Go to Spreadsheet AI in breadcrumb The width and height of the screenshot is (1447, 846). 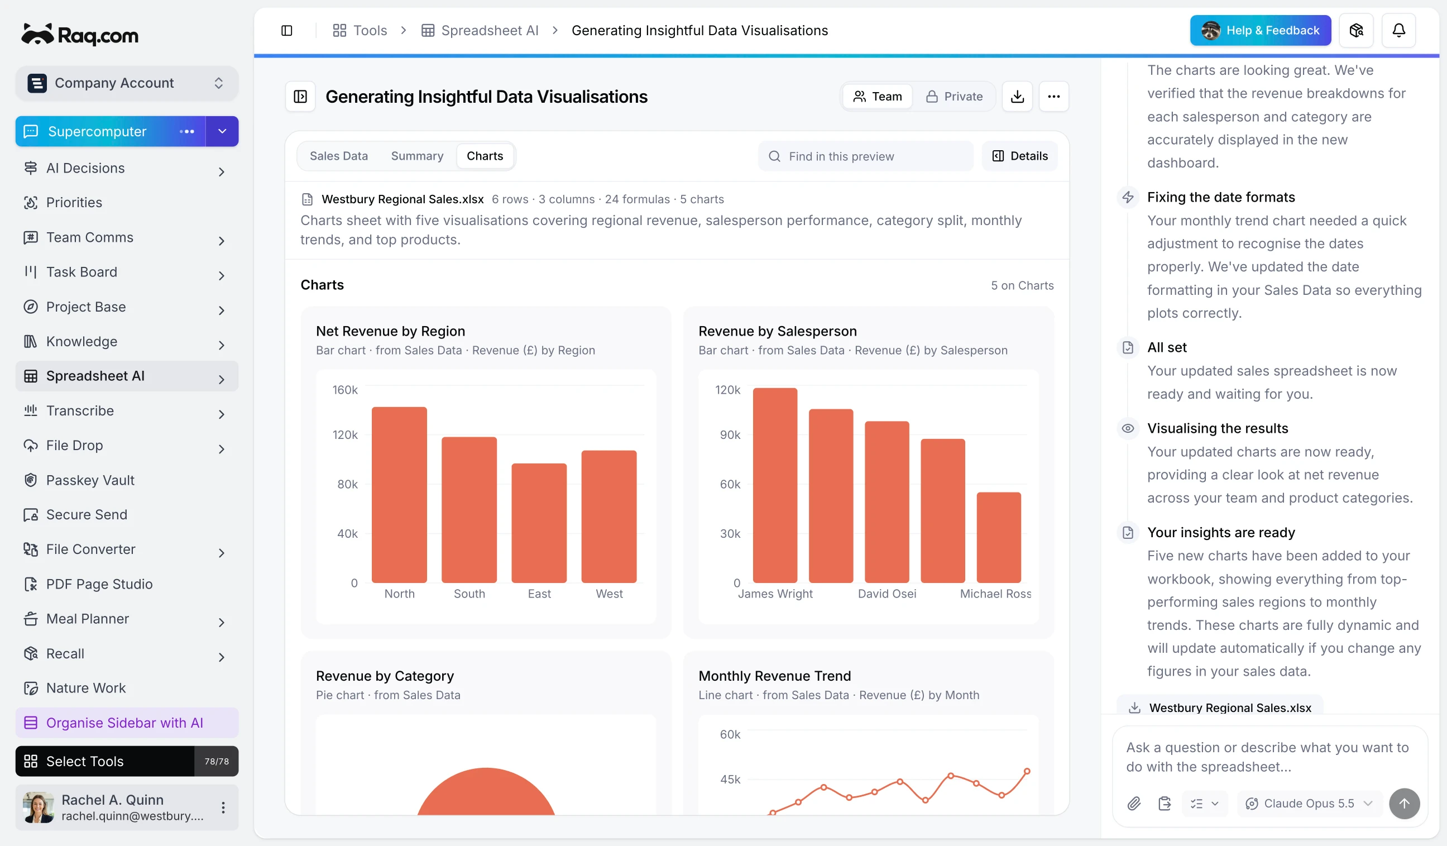(x=480, y=31)
